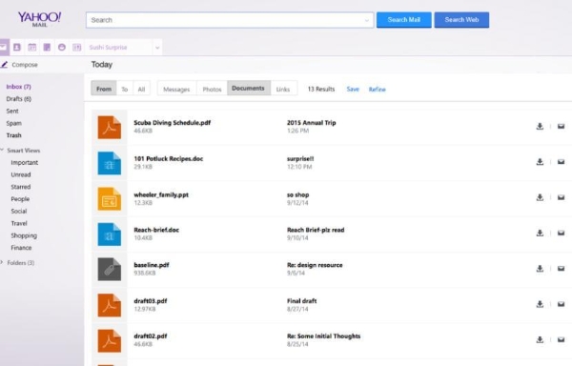Open the Trash folder
The width and height of the screenshot is (572, 366).
click(x=14, y=135)
